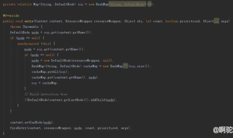The height and width of the screenshot is (138, 233).
Task: Click the method name 'entry' in the signature
Action: point(29,21)
